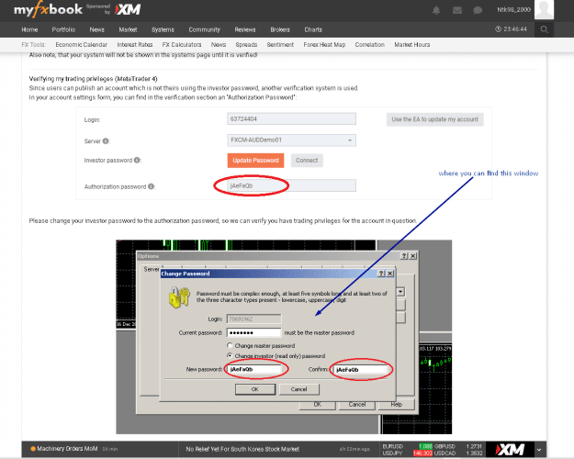Viewport: 574px width, 459px height.
Task: Click OK in the Change Password dialog
Action: [255, 389]
